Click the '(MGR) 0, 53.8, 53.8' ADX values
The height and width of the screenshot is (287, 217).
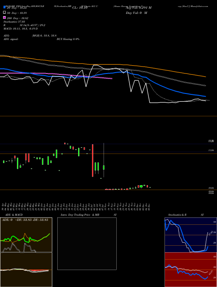tap(44, 36)
